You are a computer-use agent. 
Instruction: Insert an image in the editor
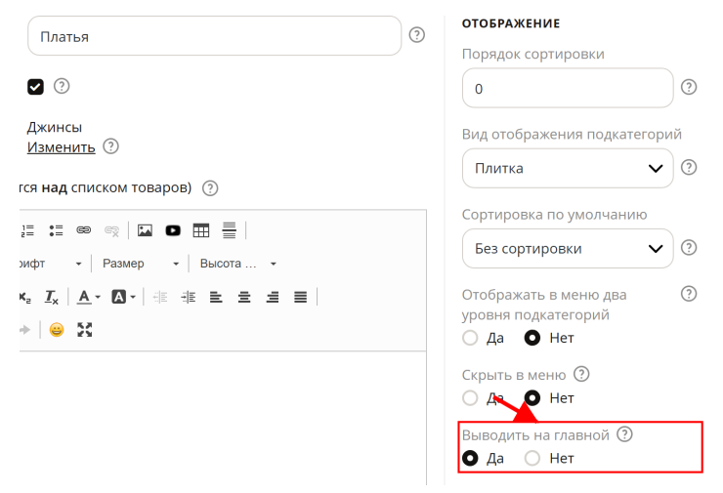pyautogui.click(x=145, y=230)
